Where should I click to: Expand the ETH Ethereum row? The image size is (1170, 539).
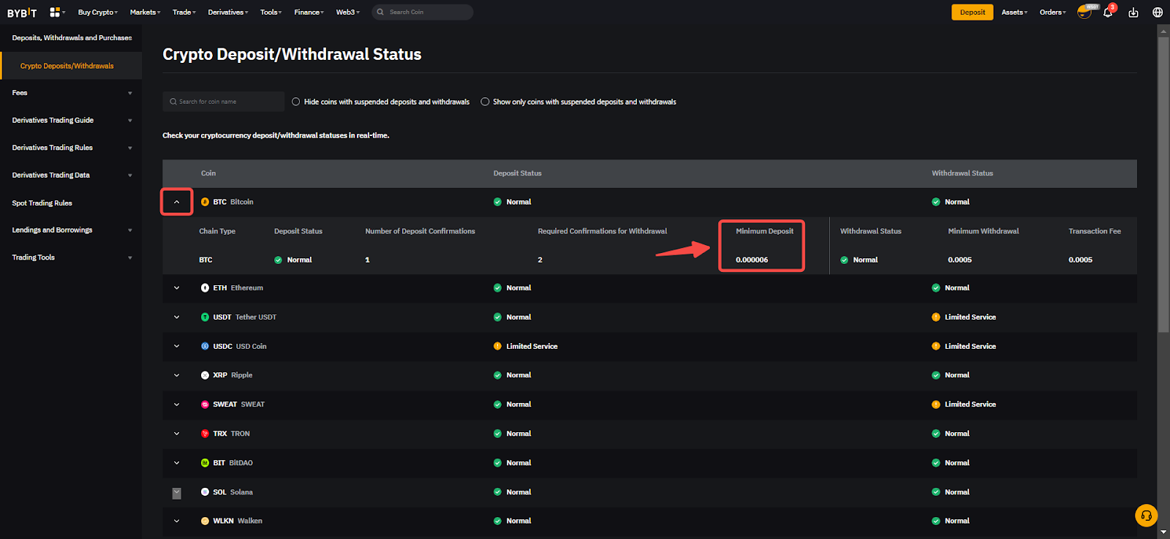pyautogui.click(x=176, y=288)
